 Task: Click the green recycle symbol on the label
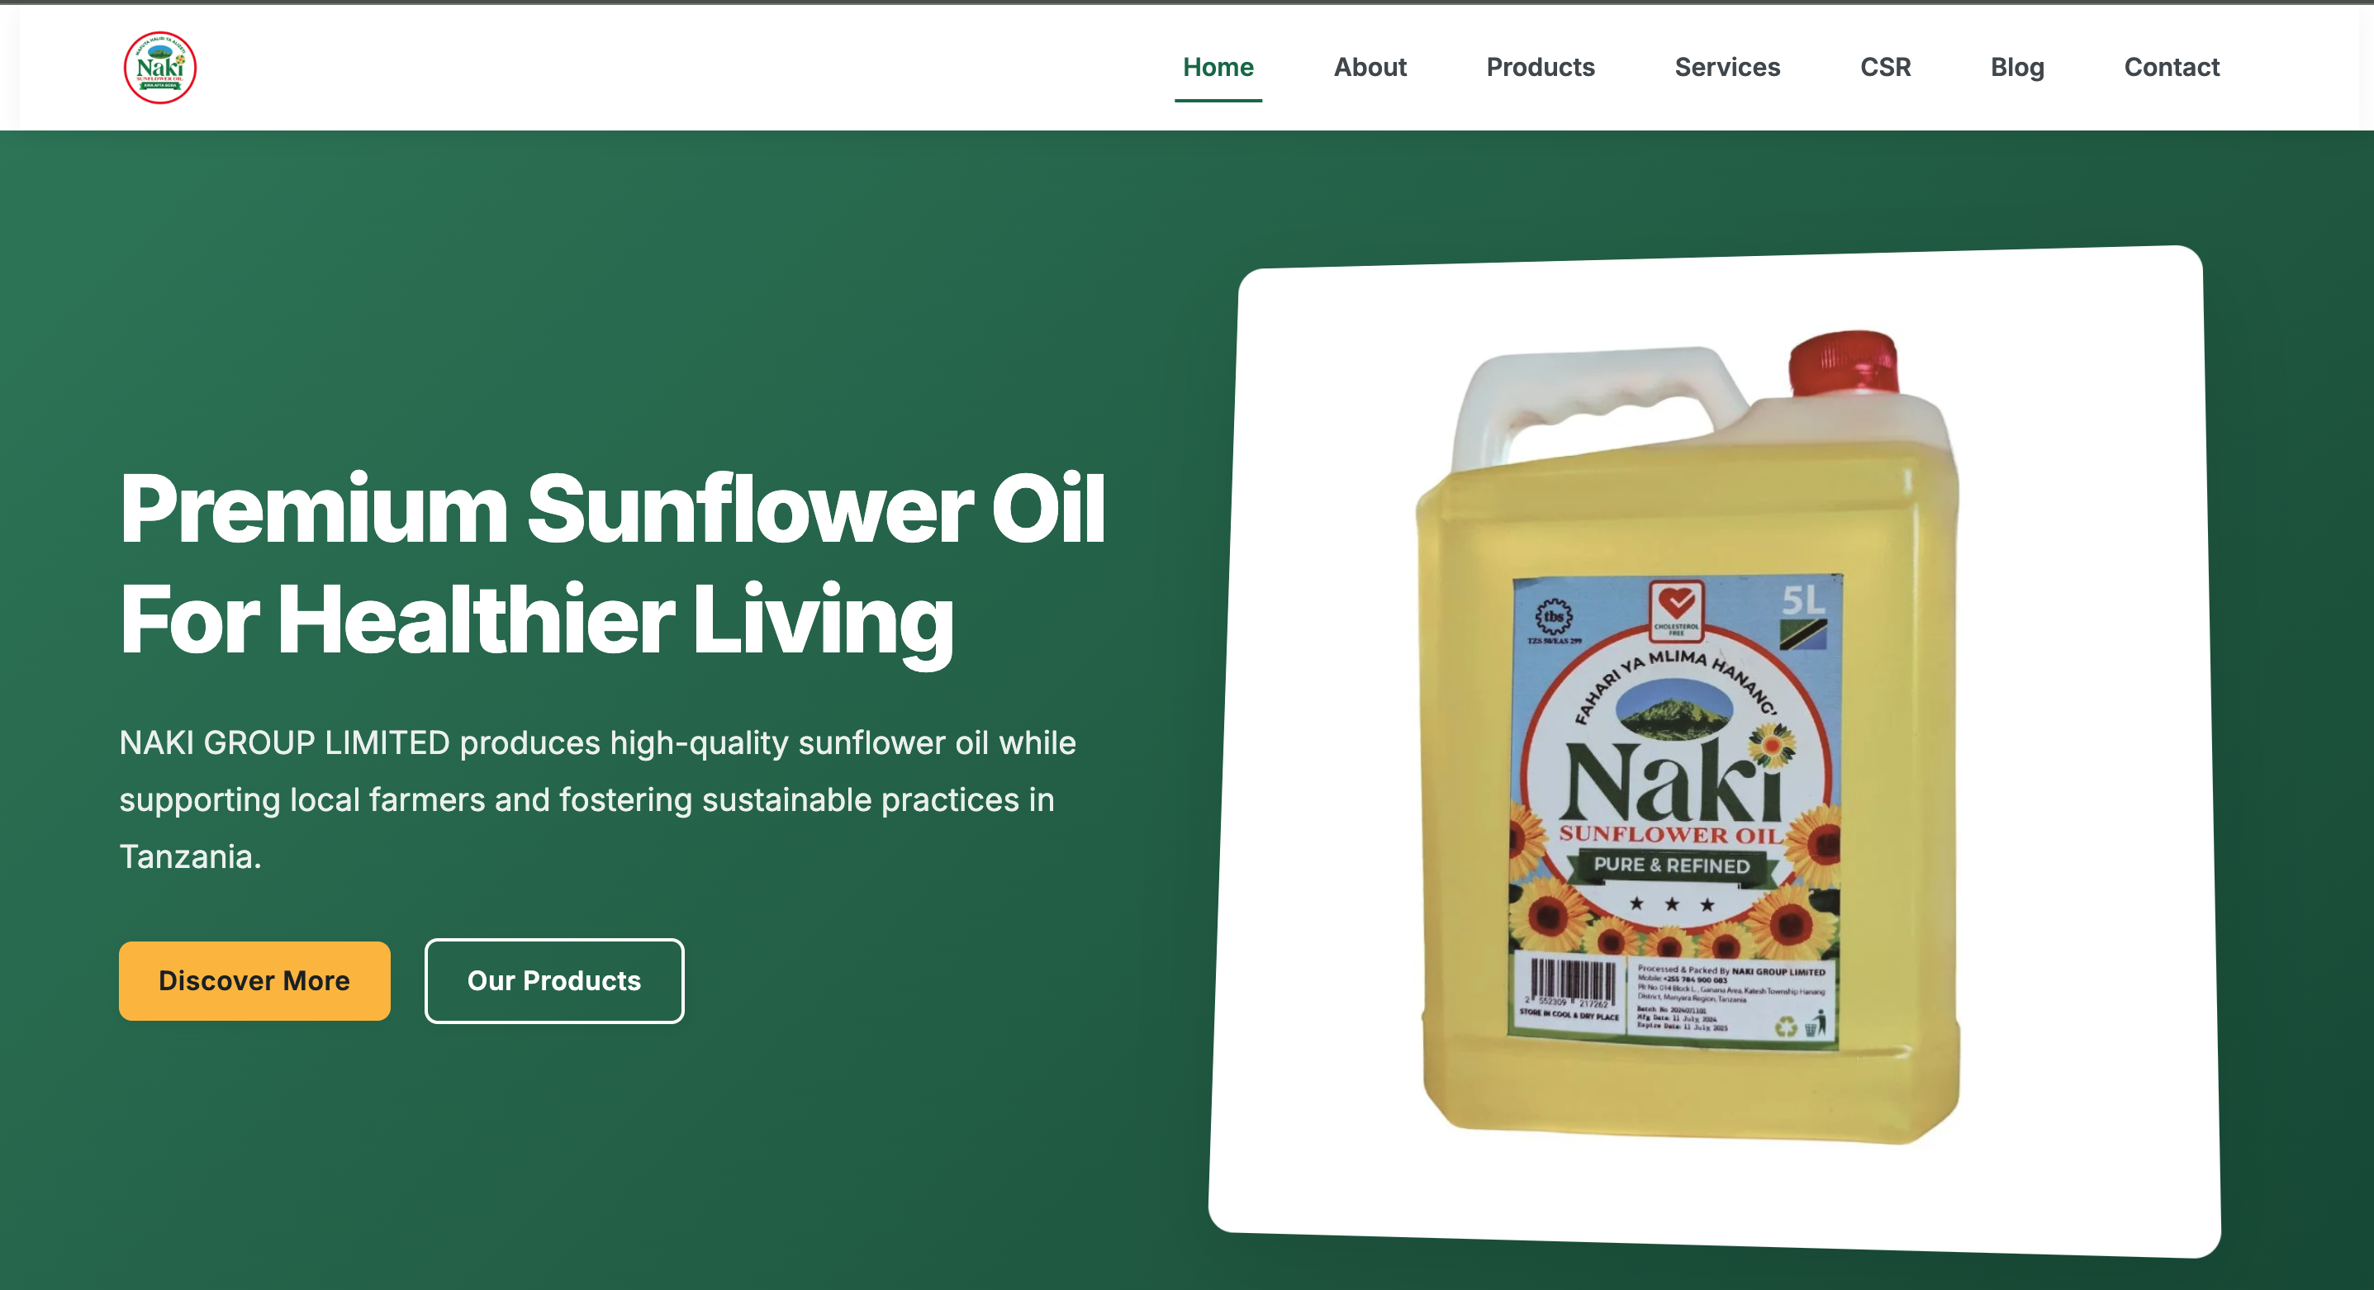(x=1786, y=1027)
